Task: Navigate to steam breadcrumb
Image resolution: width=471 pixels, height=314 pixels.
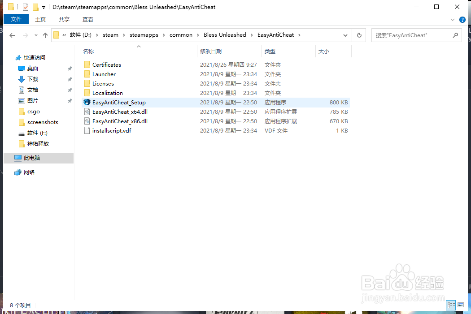Action: tap(110, 35)
